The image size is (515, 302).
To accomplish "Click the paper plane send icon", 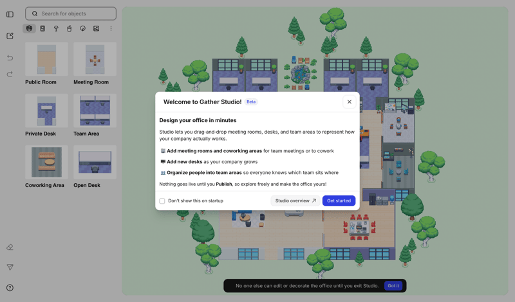I will tap(10, 267).
